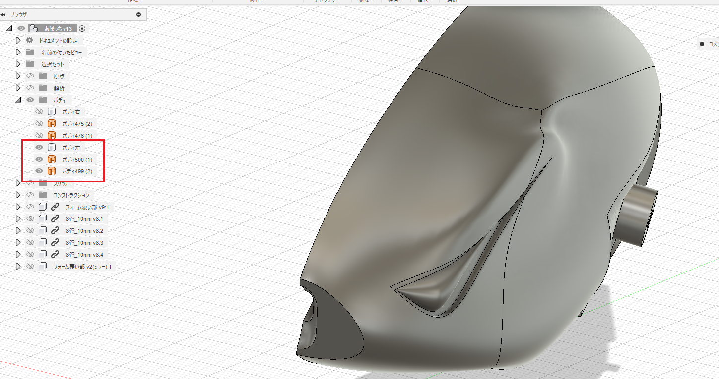Click the orange body icon of ボディ476 (1)
The width and height of the screenshot is (719, 379).
coord(51,135)
